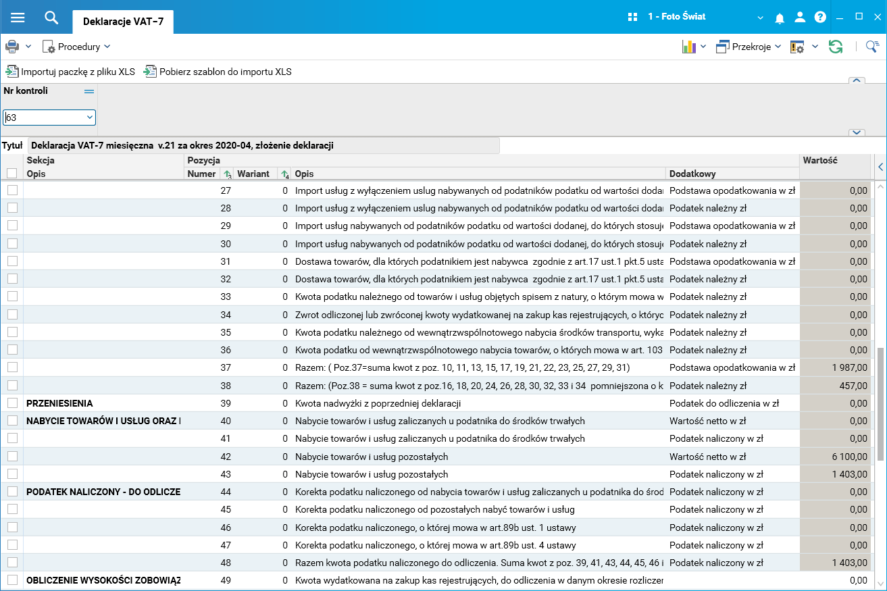Select the Deklaracje VAT-7 tab

(123, 22)
